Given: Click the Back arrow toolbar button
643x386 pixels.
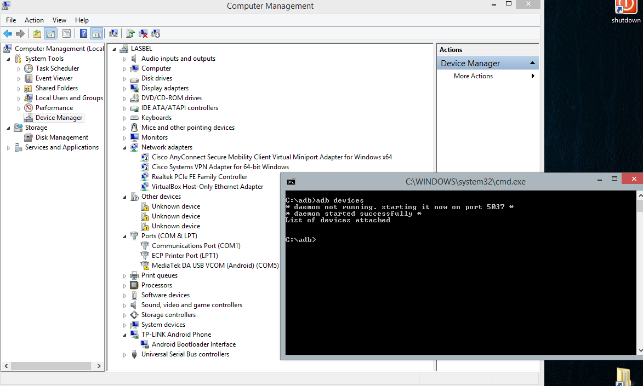Looking at the screenshot, I should [8, 34].
